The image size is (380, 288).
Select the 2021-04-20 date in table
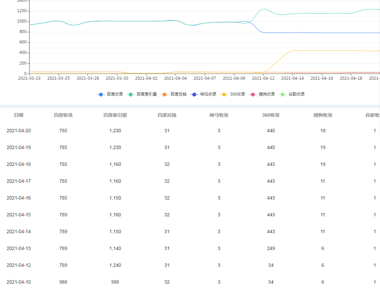19,131
